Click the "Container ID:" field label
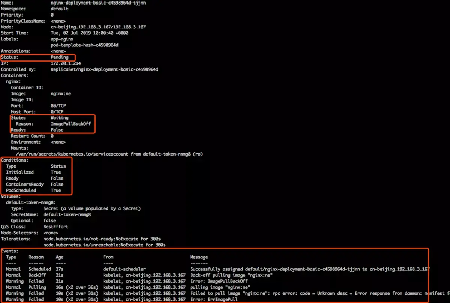 tap(27, 87)
